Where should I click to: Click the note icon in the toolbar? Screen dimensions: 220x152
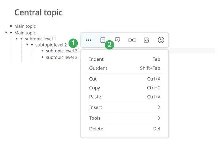103,40
